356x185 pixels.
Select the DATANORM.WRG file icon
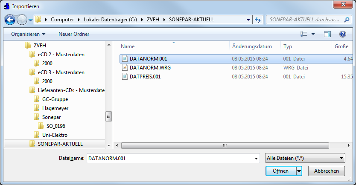[125, 67]
